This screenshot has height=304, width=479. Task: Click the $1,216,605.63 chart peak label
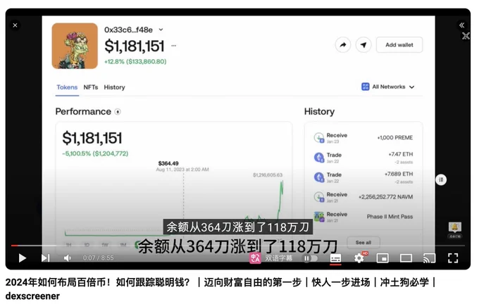pos(268,175)
